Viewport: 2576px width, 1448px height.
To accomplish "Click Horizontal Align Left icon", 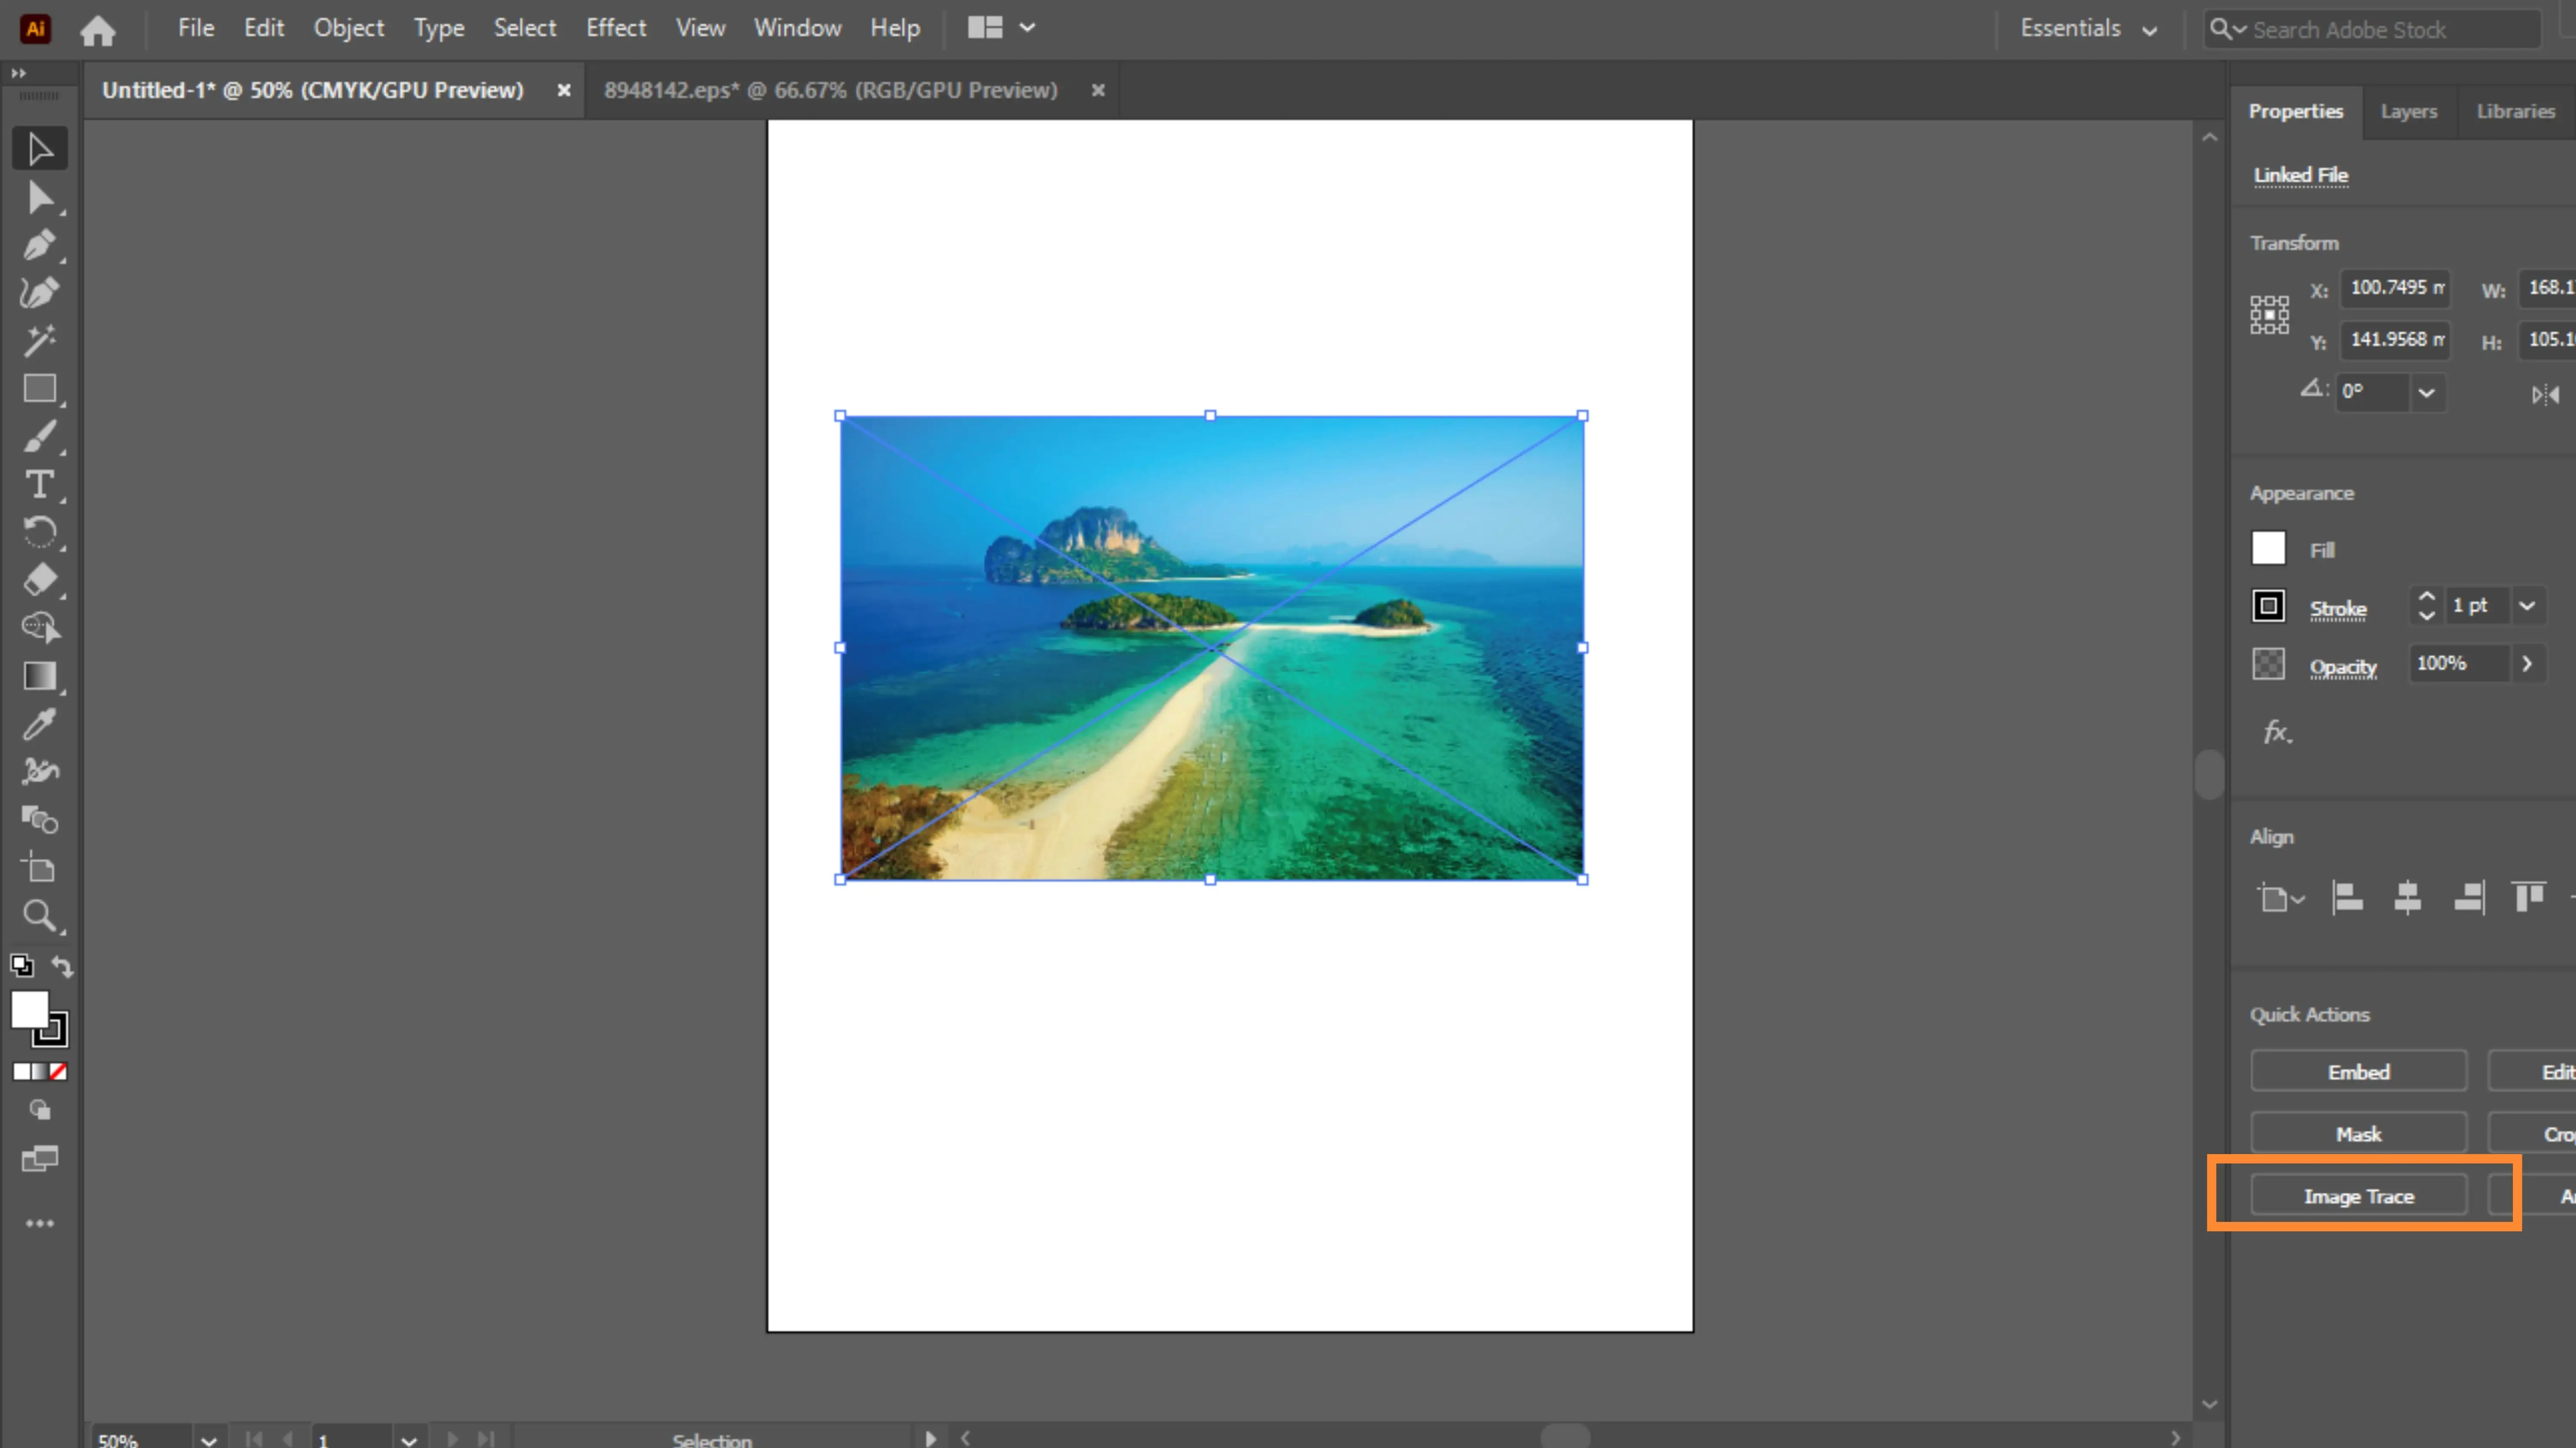I will pos(2347,898).
